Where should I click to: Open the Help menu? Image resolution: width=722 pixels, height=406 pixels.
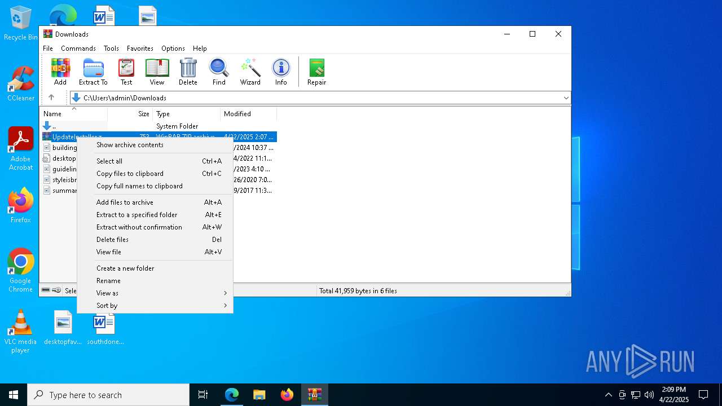click(200, 48)
